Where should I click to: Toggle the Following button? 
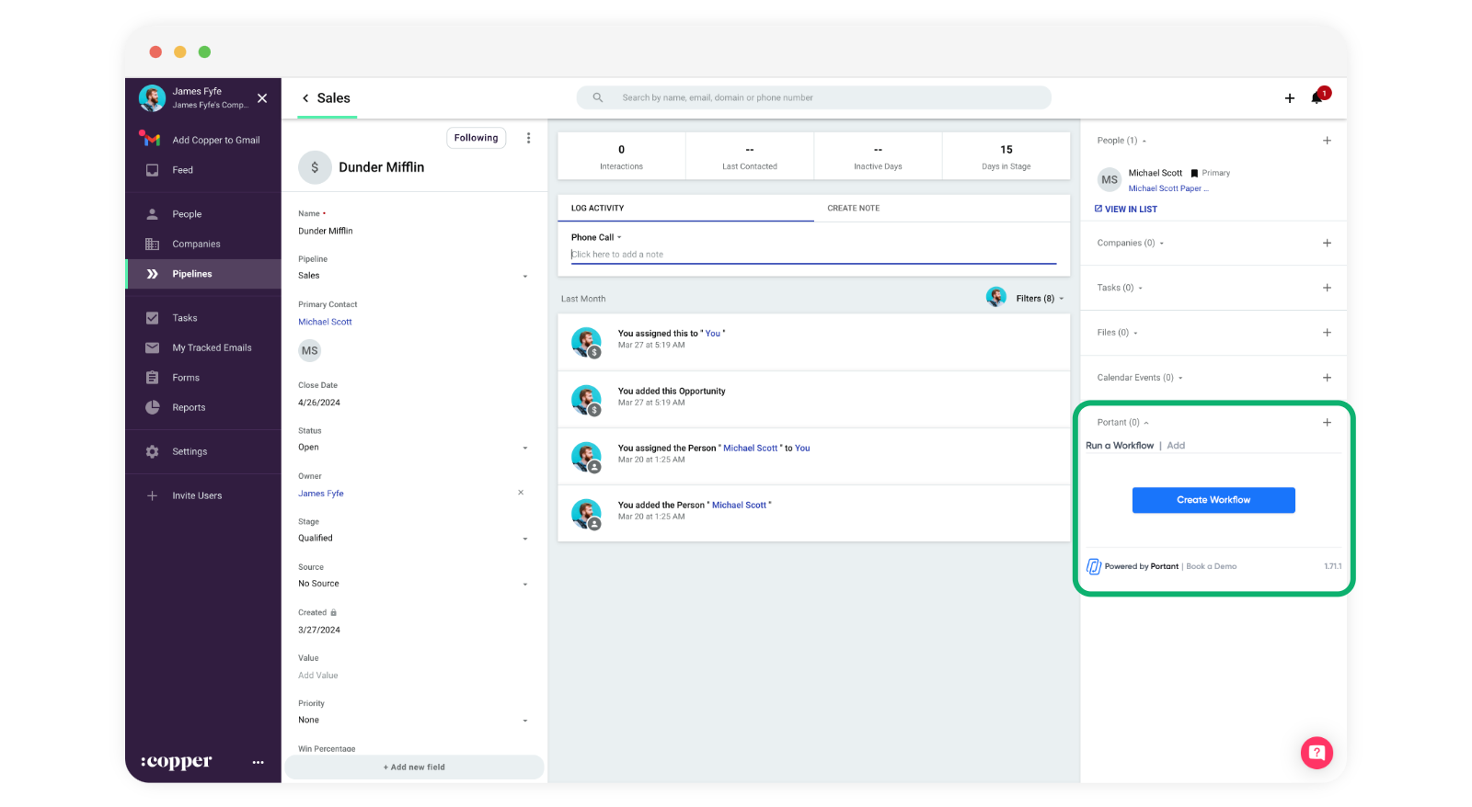pos(476,138)
